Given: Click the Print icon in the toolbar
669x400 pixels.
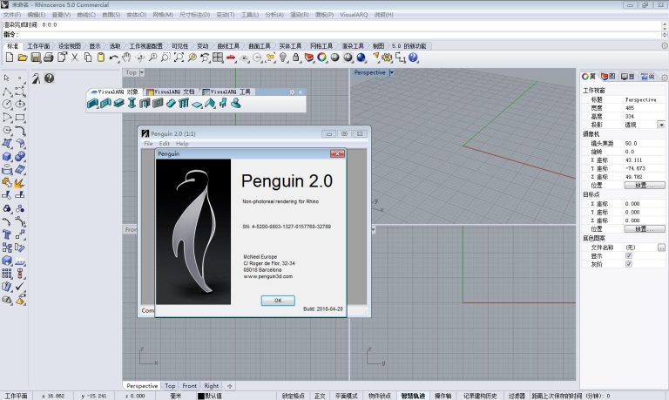Looking at the screenshot, I should click(x=49, y=58).
